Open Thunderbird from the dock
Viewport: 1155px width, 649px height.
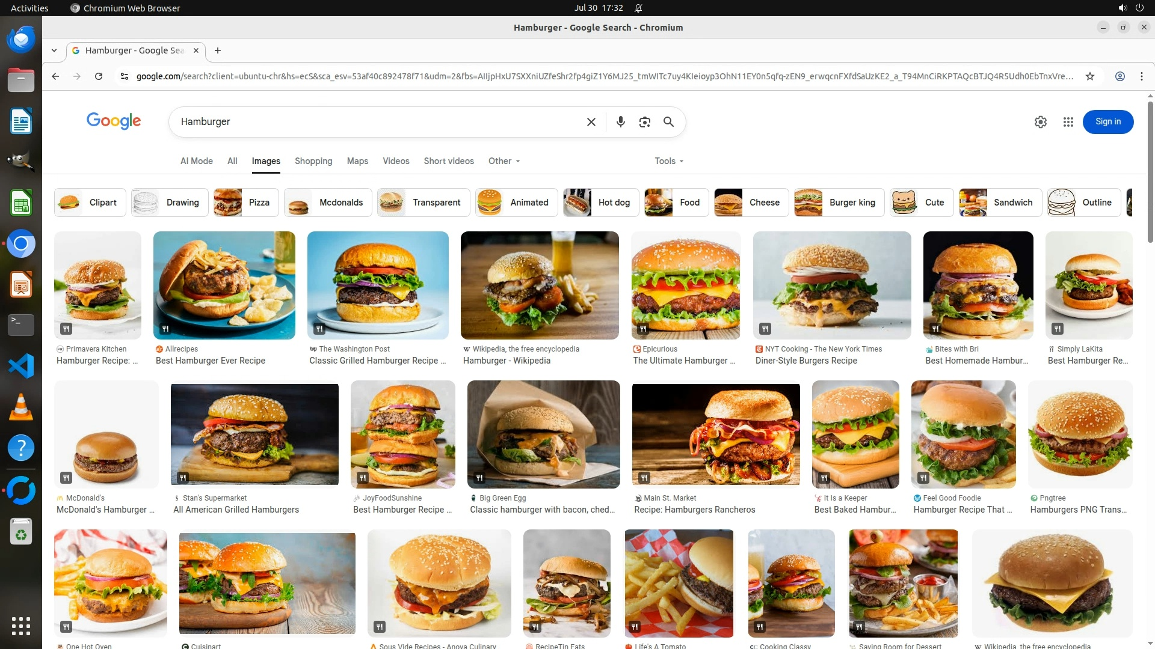(21, 40)
